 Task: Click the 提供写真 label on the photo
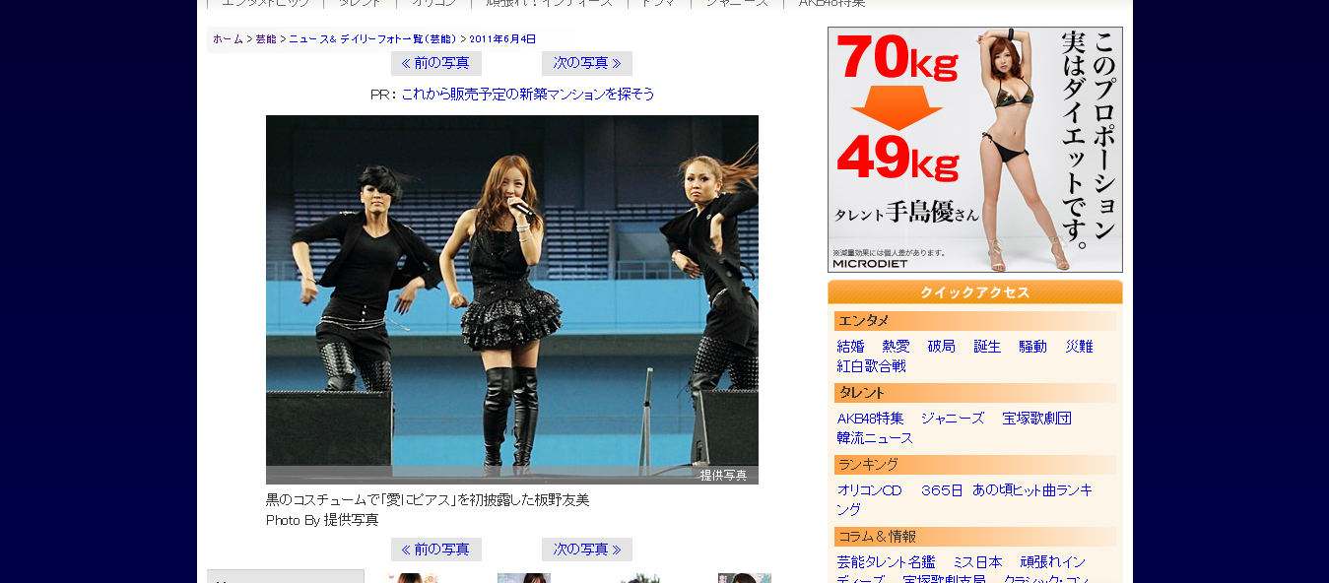tap(723, 476)
